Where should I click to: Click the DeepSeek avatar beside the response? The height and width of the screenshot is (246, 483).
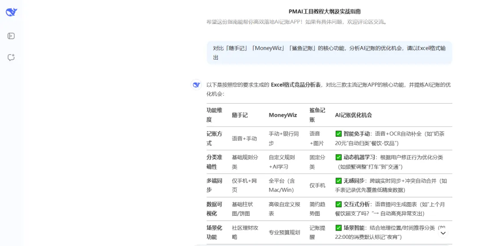pyautogui.click(x=196, y=85)
